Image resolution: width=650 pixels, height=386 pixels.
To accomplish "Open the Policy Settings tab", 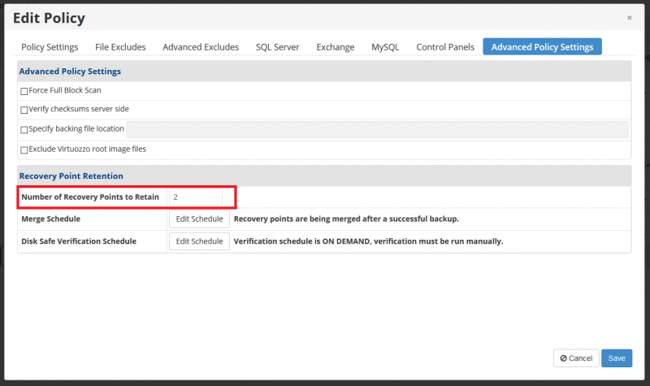I will (50, 47).
